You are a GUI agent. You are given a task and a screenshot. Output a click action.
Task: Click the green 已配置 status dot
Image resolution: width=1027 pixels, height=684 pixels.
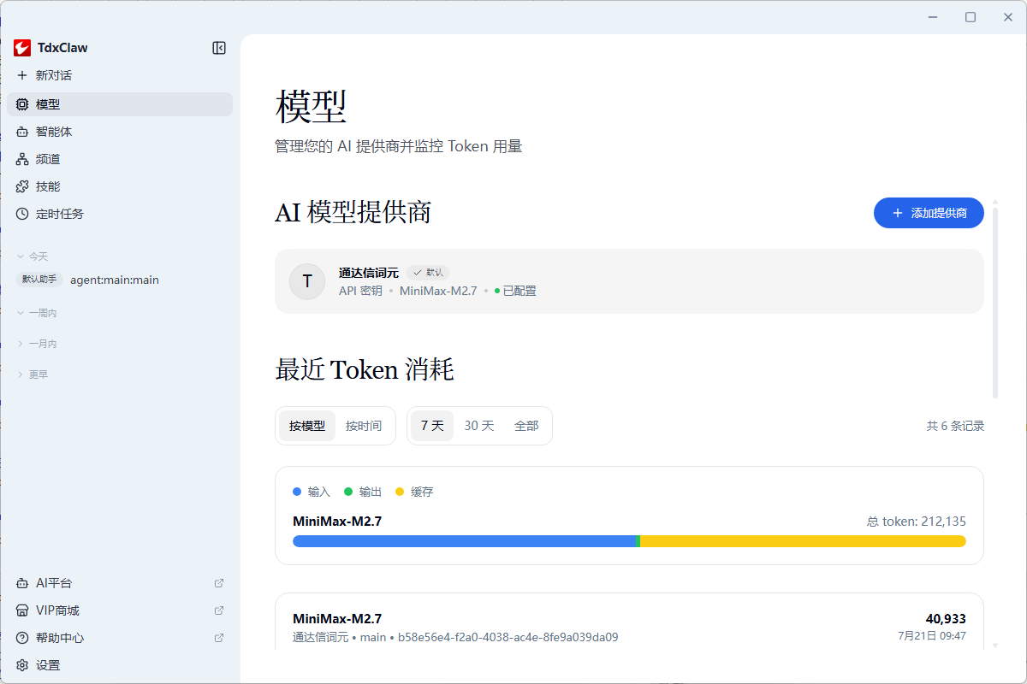[497, 291]
